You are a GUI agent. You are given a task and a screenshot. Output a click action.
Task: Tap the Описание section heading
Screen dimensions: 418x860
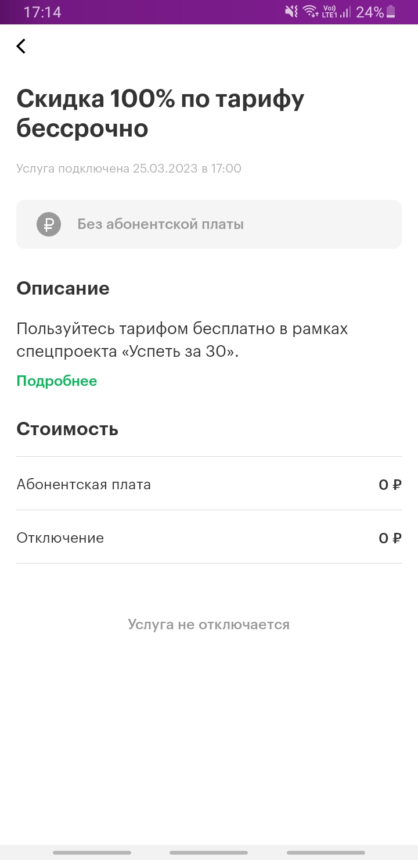tap(63, 288)
